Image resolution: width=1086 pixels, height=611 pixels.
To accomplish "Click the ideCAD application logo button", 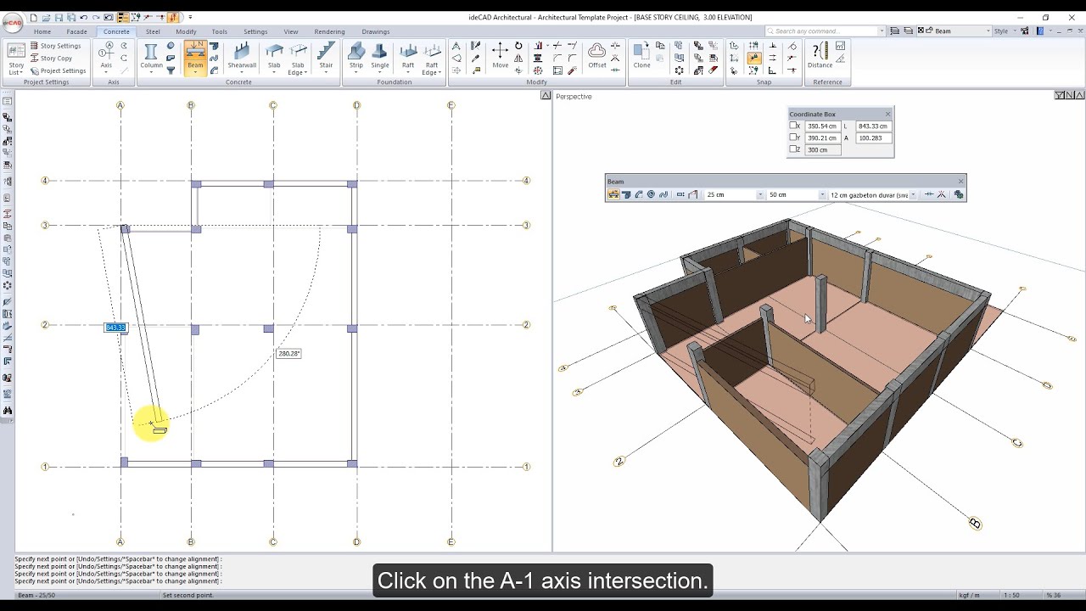I will click(12, 22).
